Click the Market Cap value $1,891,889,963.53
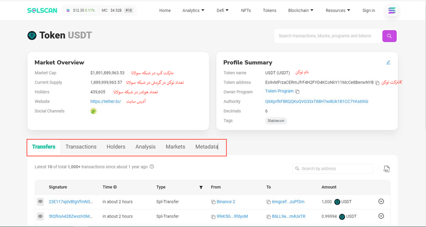Viewport: 426px width, 227px height. [x=107, y=73]
